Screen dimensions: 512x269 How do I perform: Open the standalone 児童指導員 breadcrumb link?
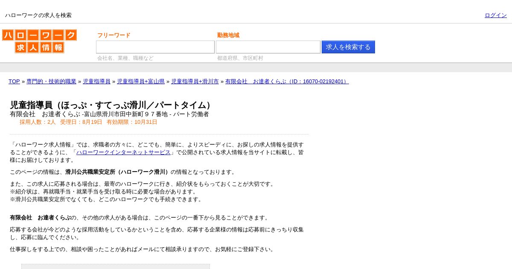[x=96, y=82]
